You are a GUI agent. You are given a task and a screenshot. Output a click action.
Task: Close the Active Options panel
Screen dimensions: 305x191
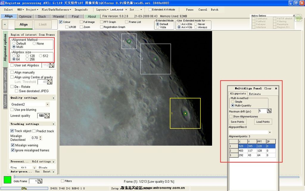[294, 16]
